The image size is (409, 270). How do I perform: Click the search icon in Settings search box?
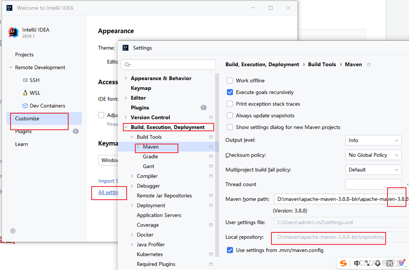(127, 65)
